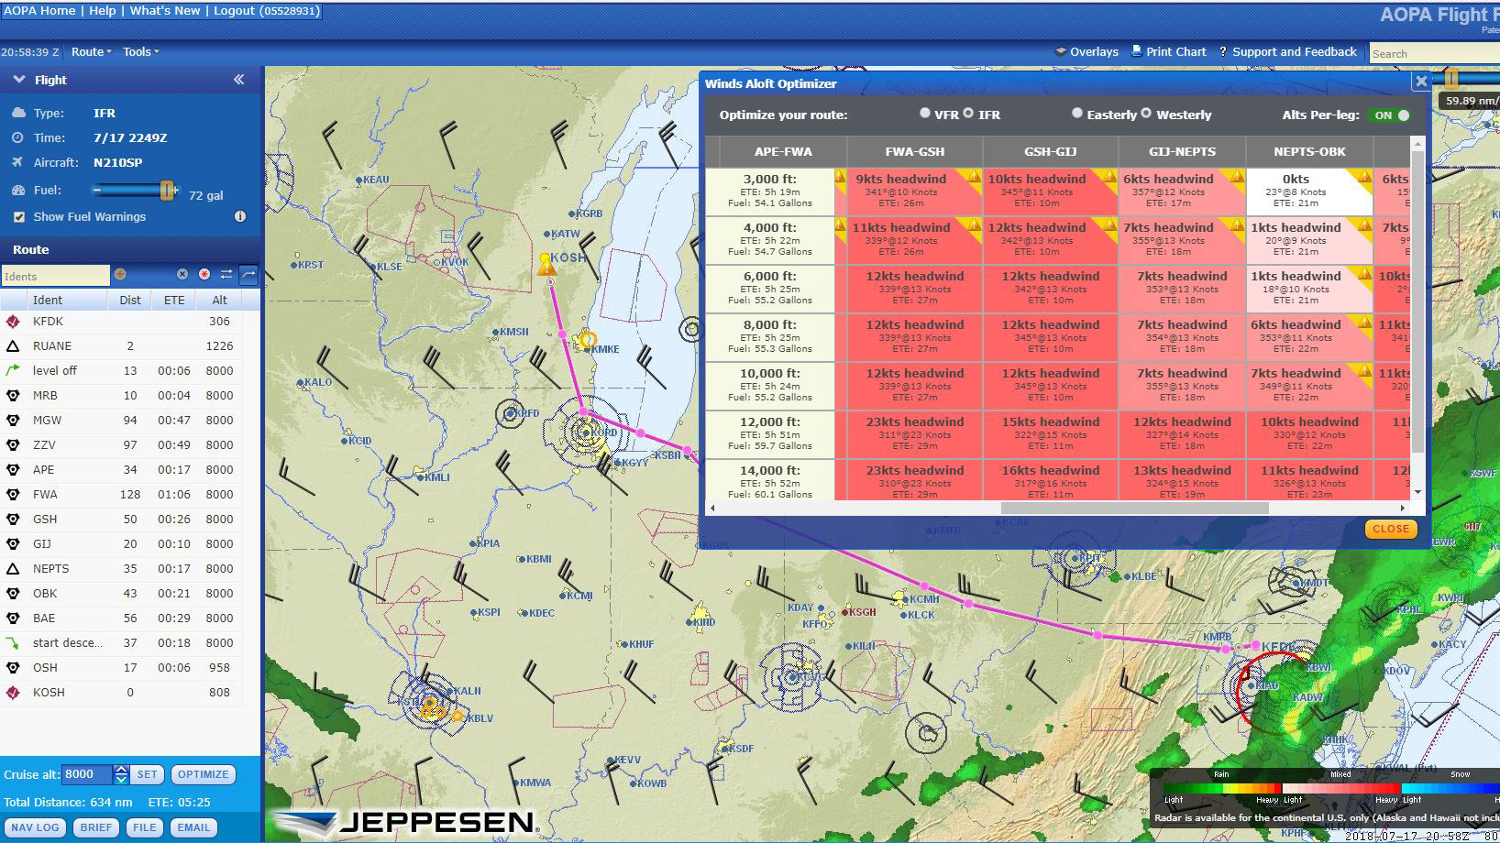The height and width of the screenshot is (843, 1500).
Task: Click the optimizer scroll down arrow
Action: click(x=1418, y=492)
